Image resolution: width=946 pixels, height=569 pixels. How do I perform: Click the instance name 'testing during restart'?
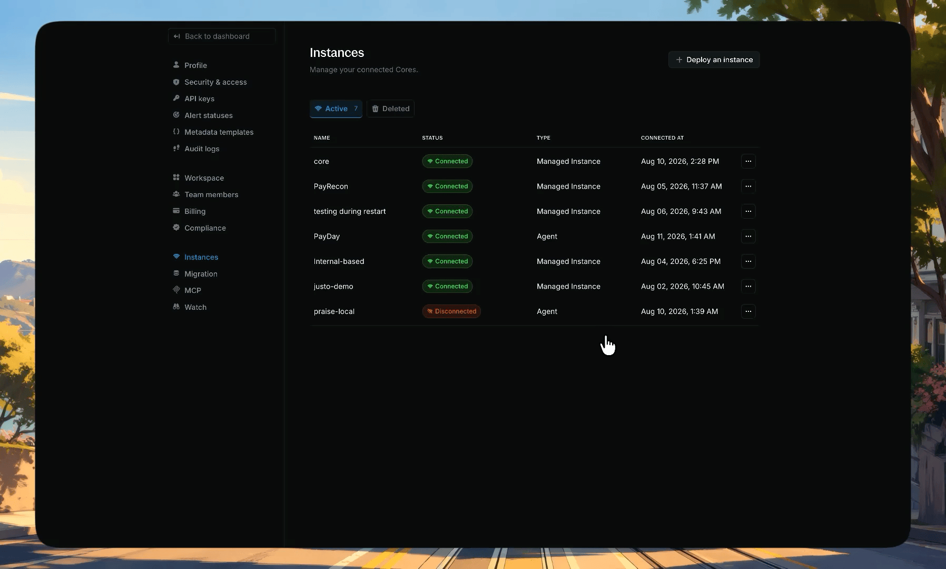coord(350,211)
